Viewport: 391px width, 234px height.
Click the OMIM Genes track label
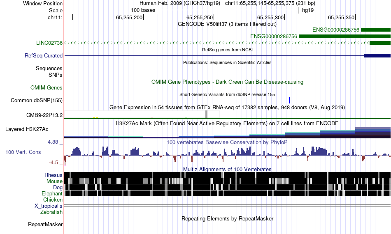(47, 87)
